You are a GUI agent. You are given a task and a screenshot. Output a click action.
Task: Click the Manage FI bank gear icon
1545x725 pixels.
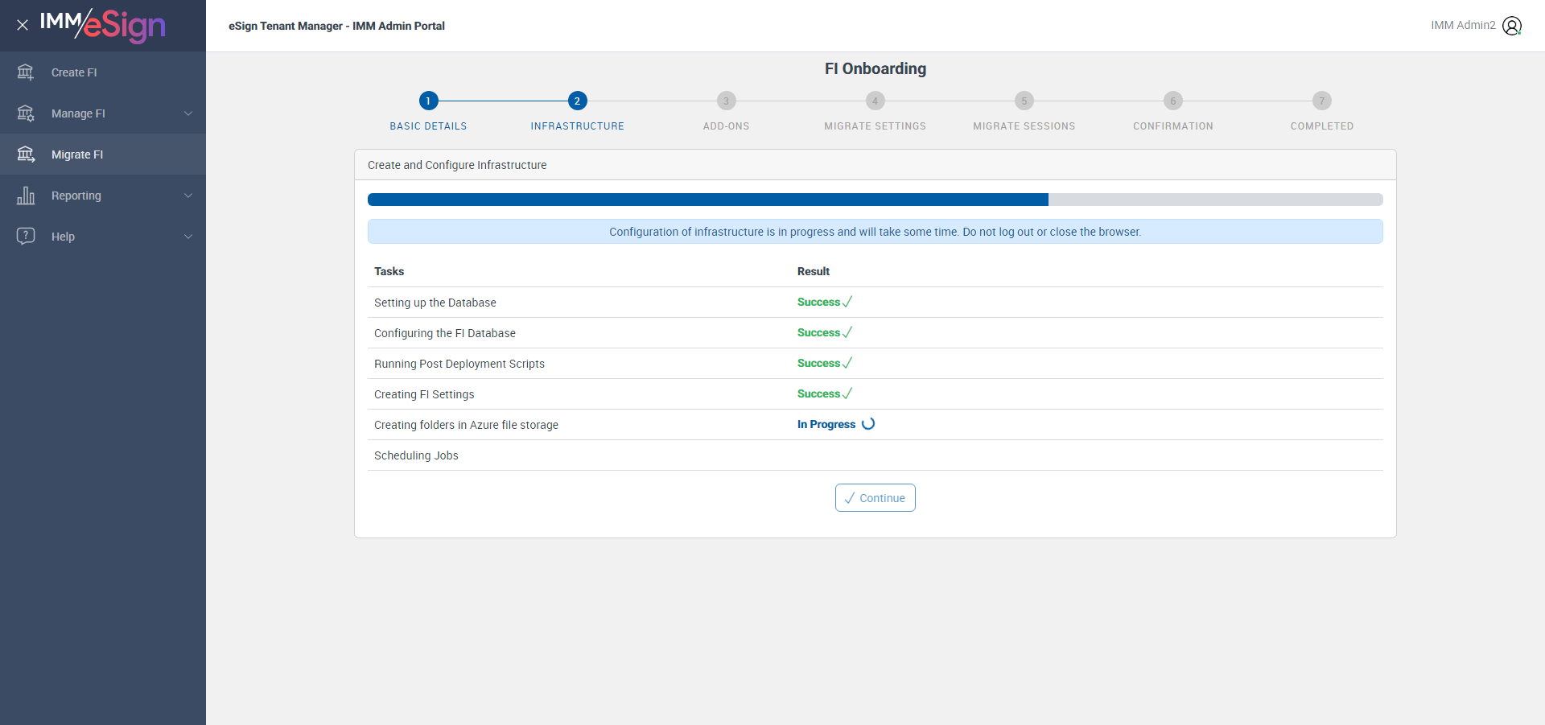pos(26,113)
